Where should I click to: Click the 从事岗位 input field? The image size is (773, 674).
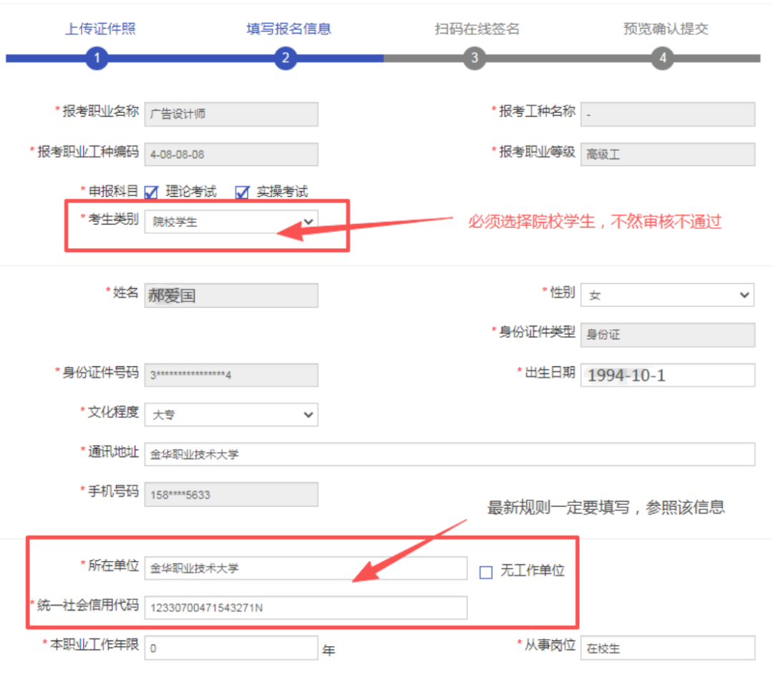[667, 648]
